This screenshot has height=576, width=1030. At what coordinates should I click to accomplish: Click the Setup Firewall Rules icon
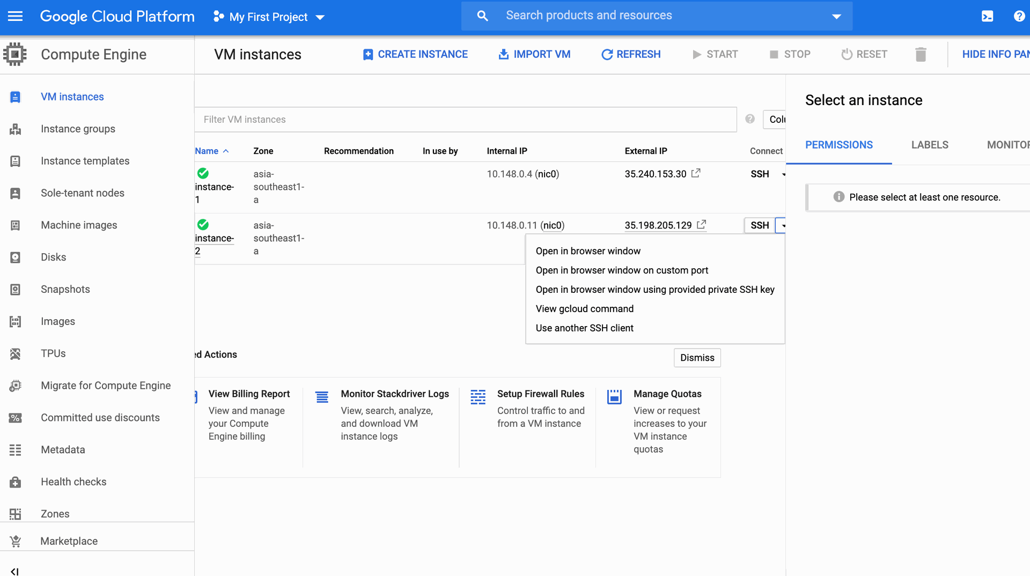pos(478,397)
